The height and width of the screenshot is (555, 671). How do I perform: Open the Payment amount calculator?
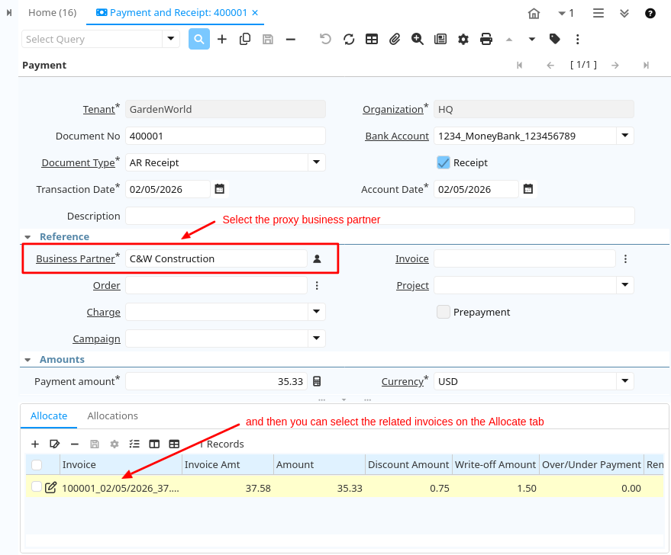pyautogui.click(x=317, y=381)
